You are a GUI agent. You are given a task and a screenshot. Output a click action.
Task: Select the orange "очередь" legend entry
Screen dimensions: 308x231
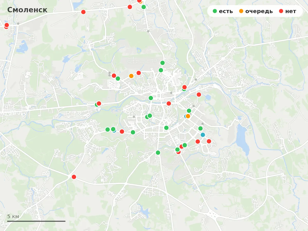point(256,11)
